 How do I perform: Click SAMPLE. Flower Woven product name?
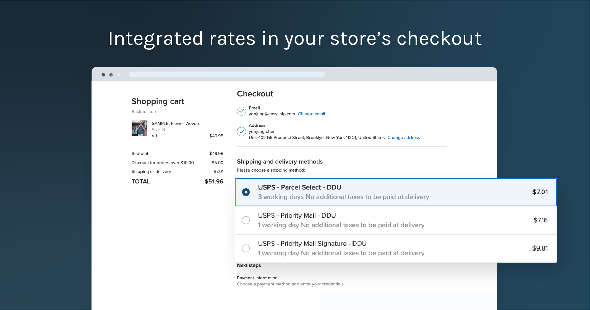coord(175,124)
